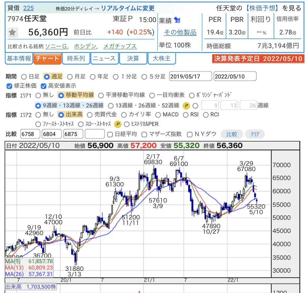Select the 日足 period radio button
This screenshot has width=306, height=293.
click(24, 77)
